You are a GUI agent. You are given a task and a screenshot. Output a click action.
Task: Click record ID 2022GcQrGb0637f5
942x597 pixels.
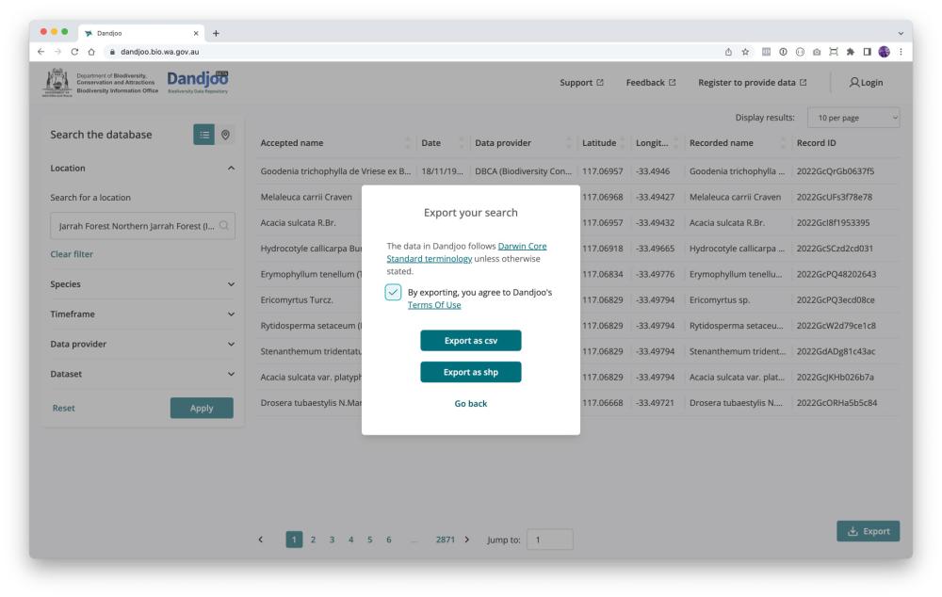tap(835, 171)
